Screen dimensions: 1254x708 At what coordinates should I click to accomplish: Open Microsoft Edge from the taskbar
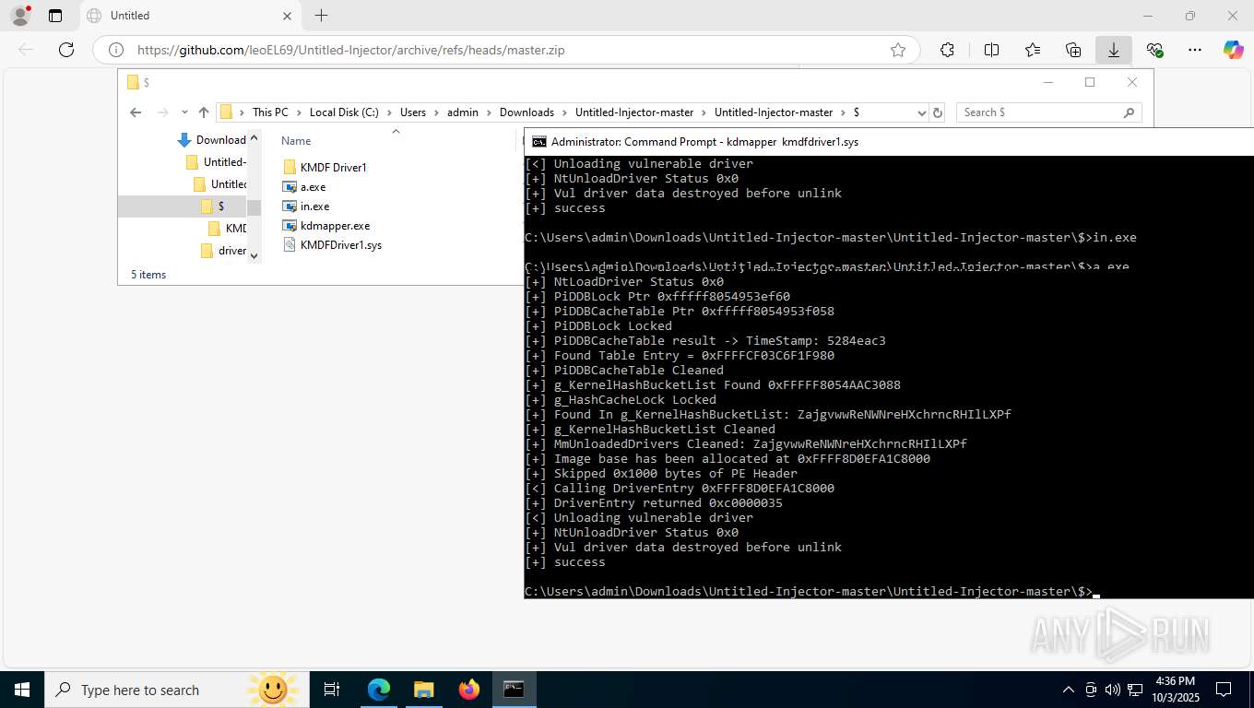[x=379, y=690]
